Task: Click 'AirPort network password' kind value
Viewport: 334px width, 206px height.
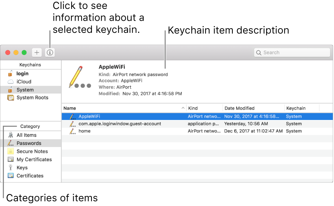Action: coord(140,75)
